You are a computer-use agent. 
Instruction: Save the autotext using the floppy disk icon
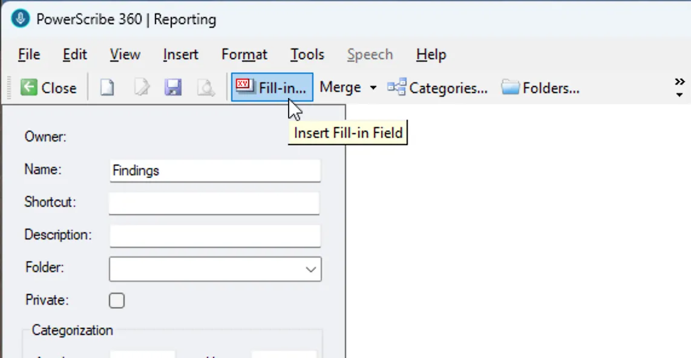(x=173, y=87)
